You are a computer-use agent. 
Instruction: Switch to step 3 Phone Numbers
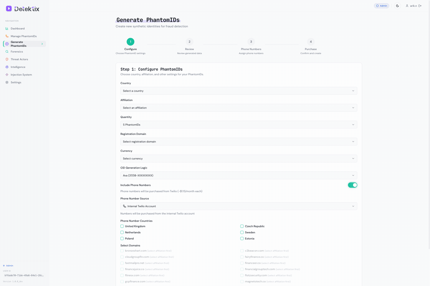(x=251, y=42)
